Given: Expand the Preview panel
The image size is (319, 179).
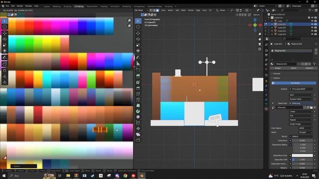Looking at the screenshot, I should click(277, 74).
